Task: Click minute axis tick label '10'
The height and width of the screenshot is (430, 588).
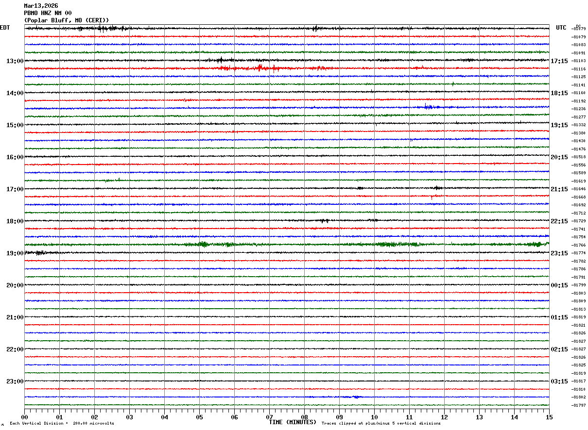Action: [374, 417]
